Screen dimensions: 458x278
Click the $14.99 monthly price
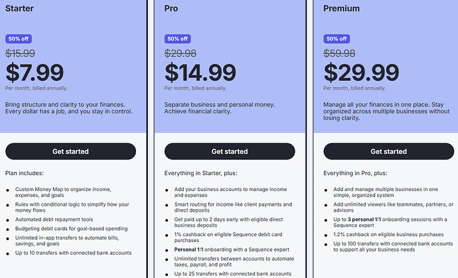tap(200, 72)
